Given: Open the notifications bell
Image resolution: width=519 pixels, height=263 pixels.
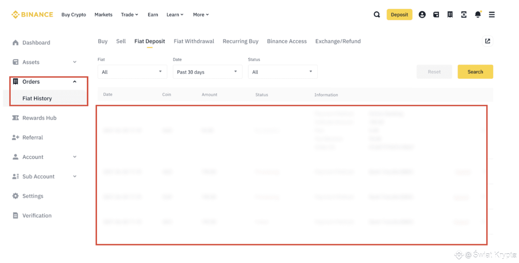Looking at the screenshot, I should pos(478,15).
